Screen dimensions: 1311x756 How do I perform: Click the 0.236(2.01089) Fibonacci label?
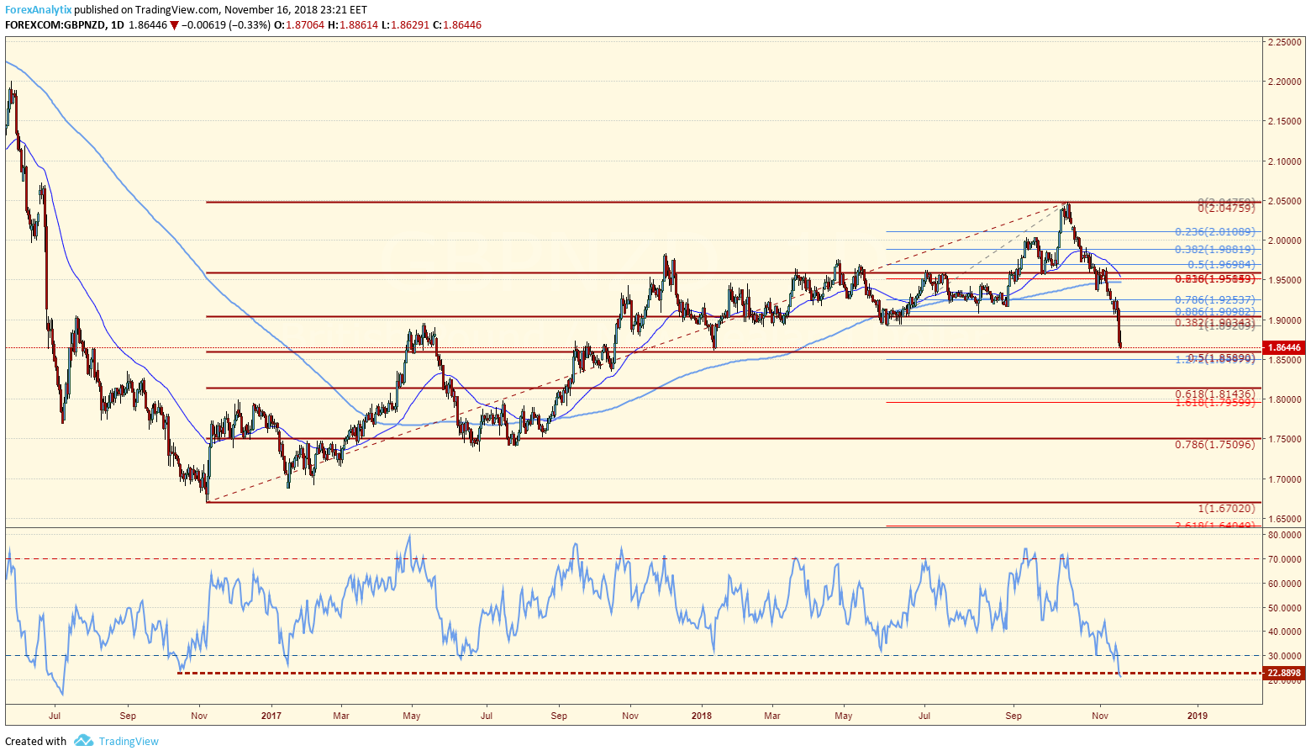click(x=1214, y=231)
